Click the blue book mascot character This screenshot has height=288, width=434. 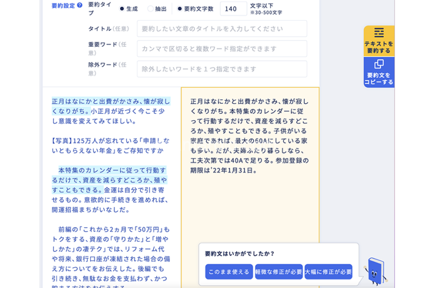click(x=375, y=271)
